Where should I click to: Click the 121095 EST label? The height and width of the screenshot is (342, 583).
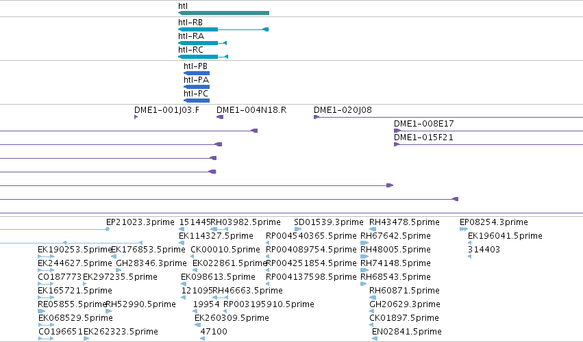point(197,291)
